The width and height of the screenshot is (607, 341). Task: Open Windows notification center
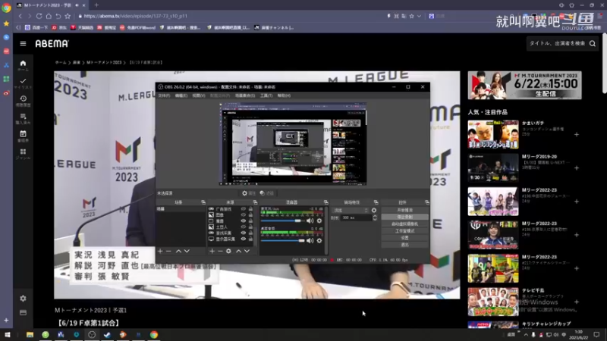click(x=596, y=335)
